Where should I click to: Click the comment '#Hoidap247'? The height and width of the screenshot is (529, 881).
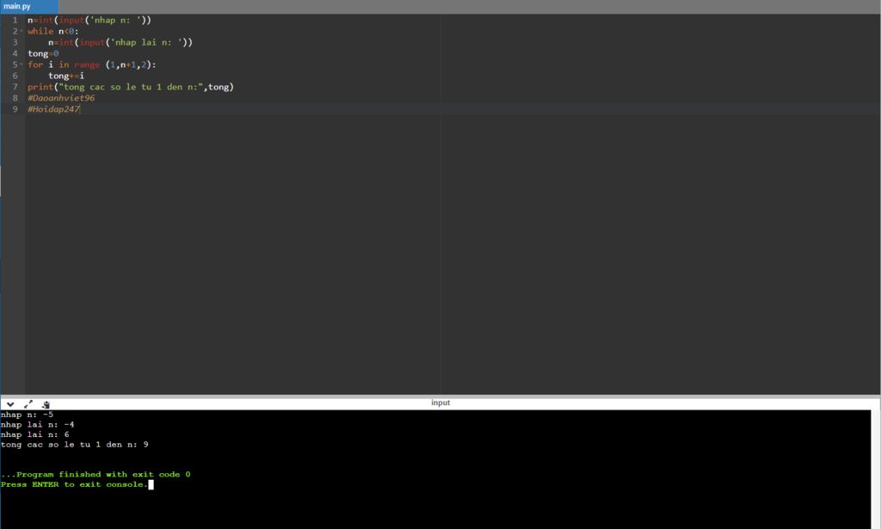click(x=54, y=109)
